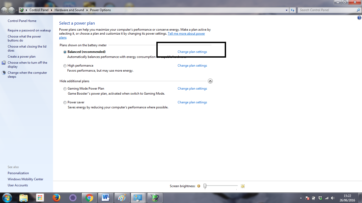The width and height of the screenshot is (362, 203).
Task: Switch to Paint on the taskbar
Action: click(122, 198)
